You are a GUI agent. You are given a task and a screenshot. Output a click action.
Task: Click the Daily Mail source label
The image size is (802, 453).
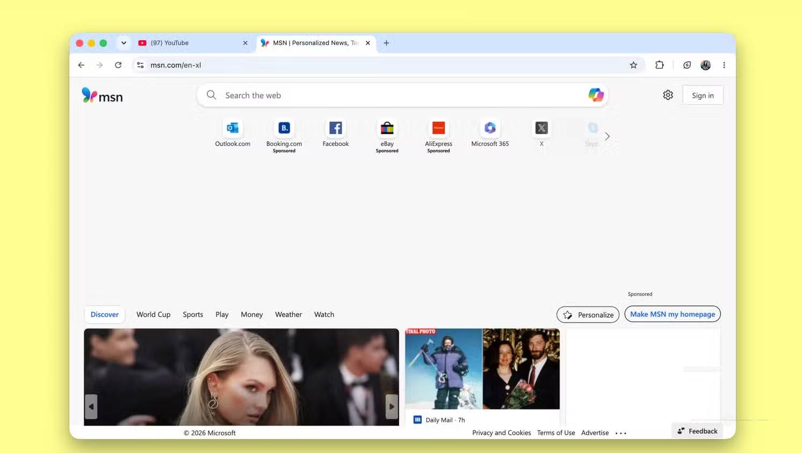439,420
